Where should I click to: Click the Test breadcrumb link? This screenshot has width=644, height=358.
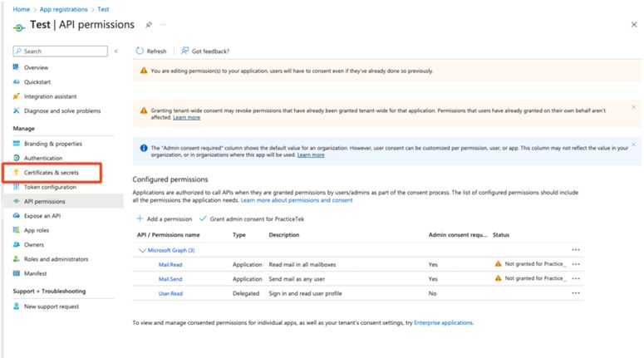(x=104, y=9)
